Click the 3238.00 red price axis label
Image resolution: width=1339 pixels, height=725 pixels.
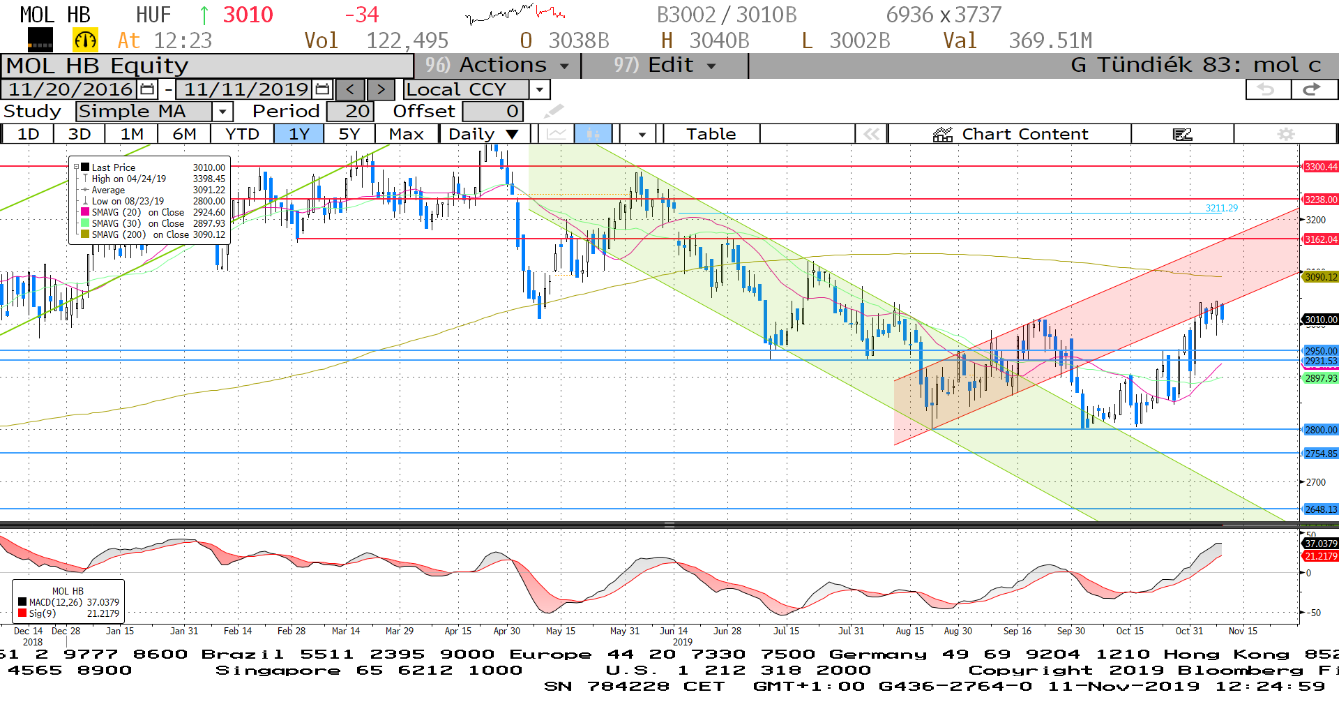pyautogui.click(x=1320, y=200)
